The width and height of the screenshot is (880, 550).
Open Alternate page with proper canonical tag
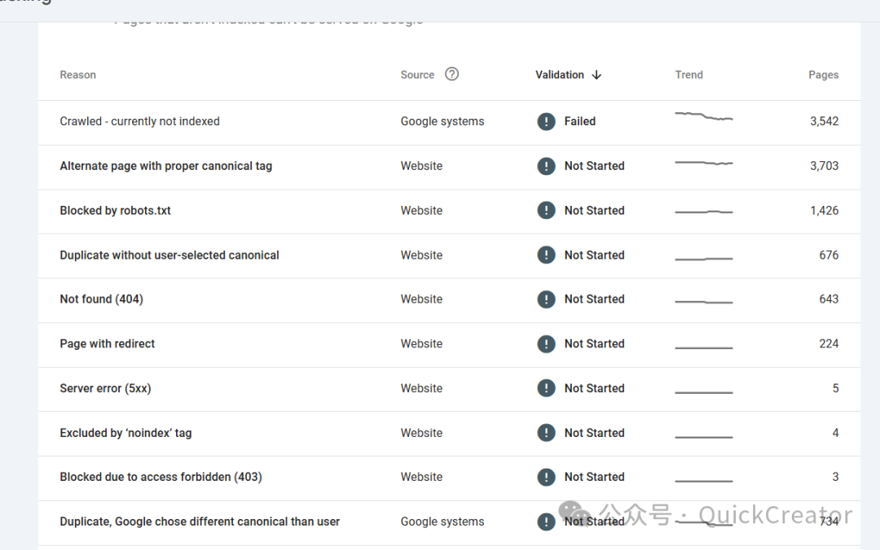click(x=165, y=166)
